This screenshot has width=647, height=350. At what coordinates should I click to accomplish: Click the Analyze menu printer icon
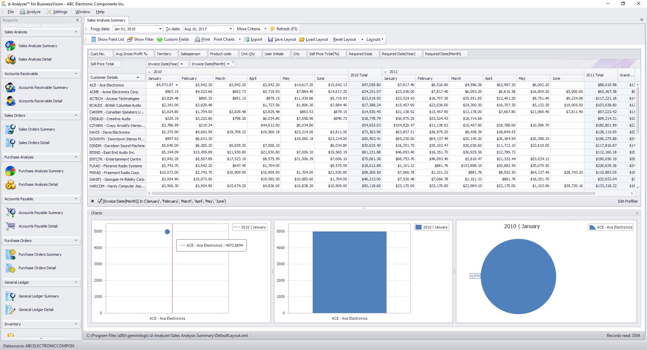pyautogui.click(x=23, y=12)
